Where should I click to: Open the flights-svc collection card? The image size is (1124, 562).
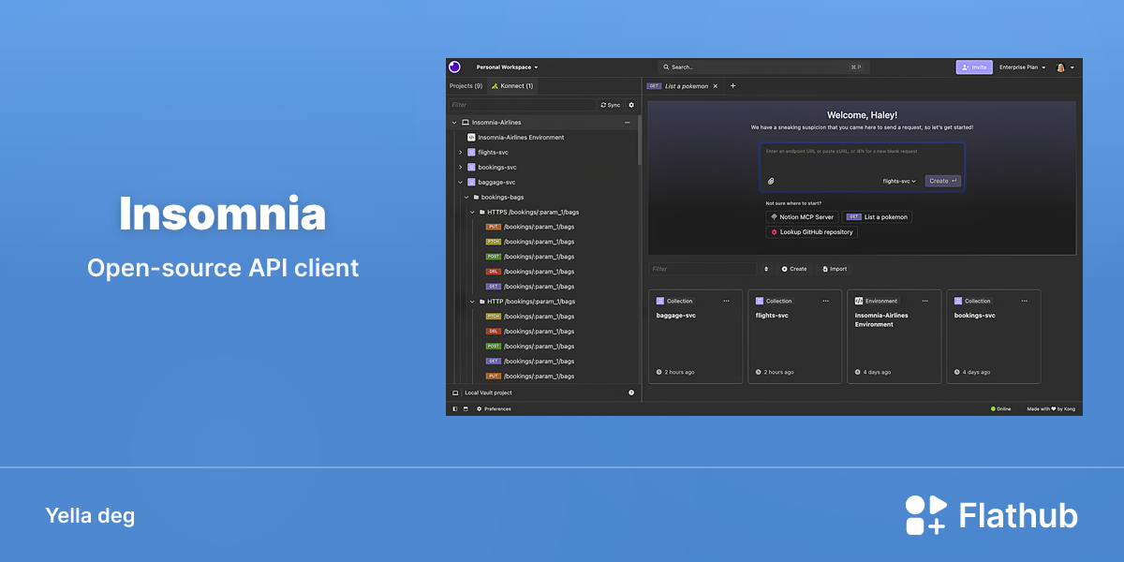tap(795, 336)
